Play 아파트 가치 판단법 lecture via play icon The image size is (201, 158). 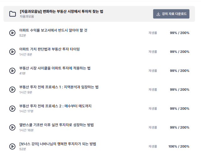(13, 52)
